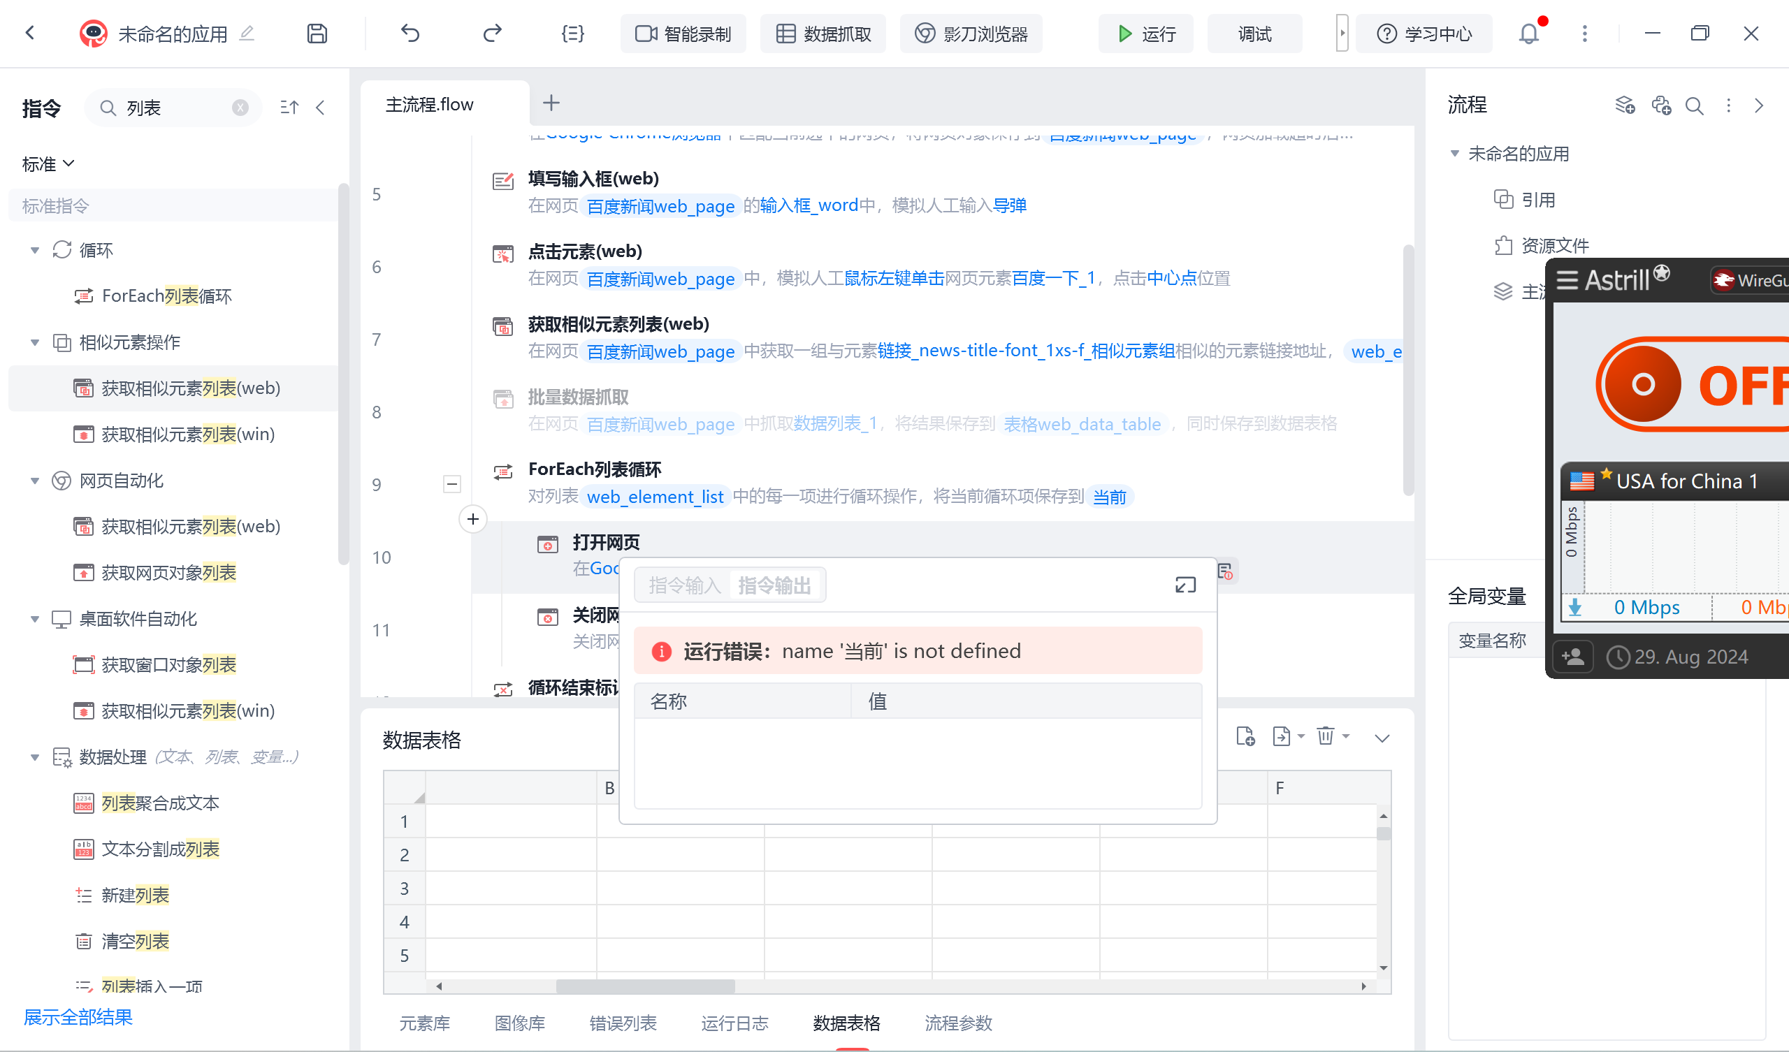Collapse the 数据表格 panel chevron
Screen dimensions: 1789x1052
[1382, 738]
